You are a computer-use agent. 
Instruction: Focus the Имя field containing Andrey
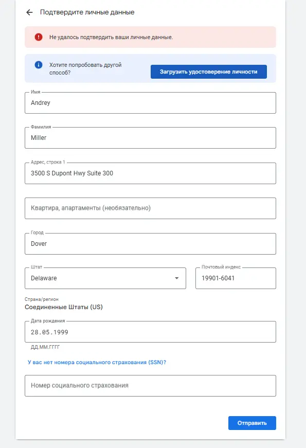(x=150, y=103)
